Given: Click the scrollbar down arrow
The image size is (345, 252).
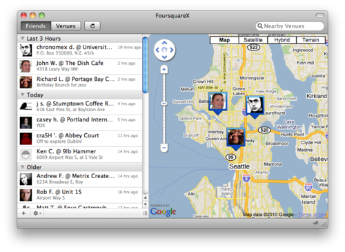Looking at the screenshot, I should [145, 204].
